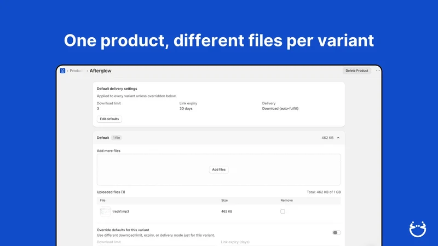Image resolution: width=438 pixels, height=246 pixels.
Task: Click the Delete Product button
Action: coord(357,71)
